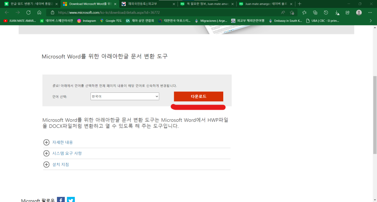The height and width of the screenshot is (202, 377).
Task: Open Microsoft Twitter page icon
Action: 71,200
